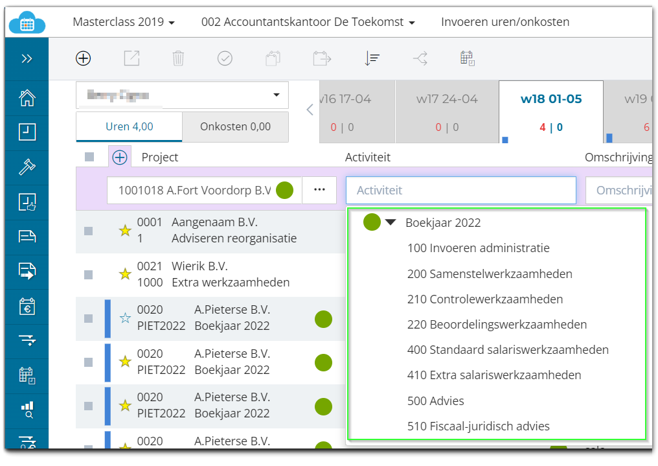The image size is (658, 466).
Task: Open the document with arrow sidebar icon
Action: click(27, 271)
